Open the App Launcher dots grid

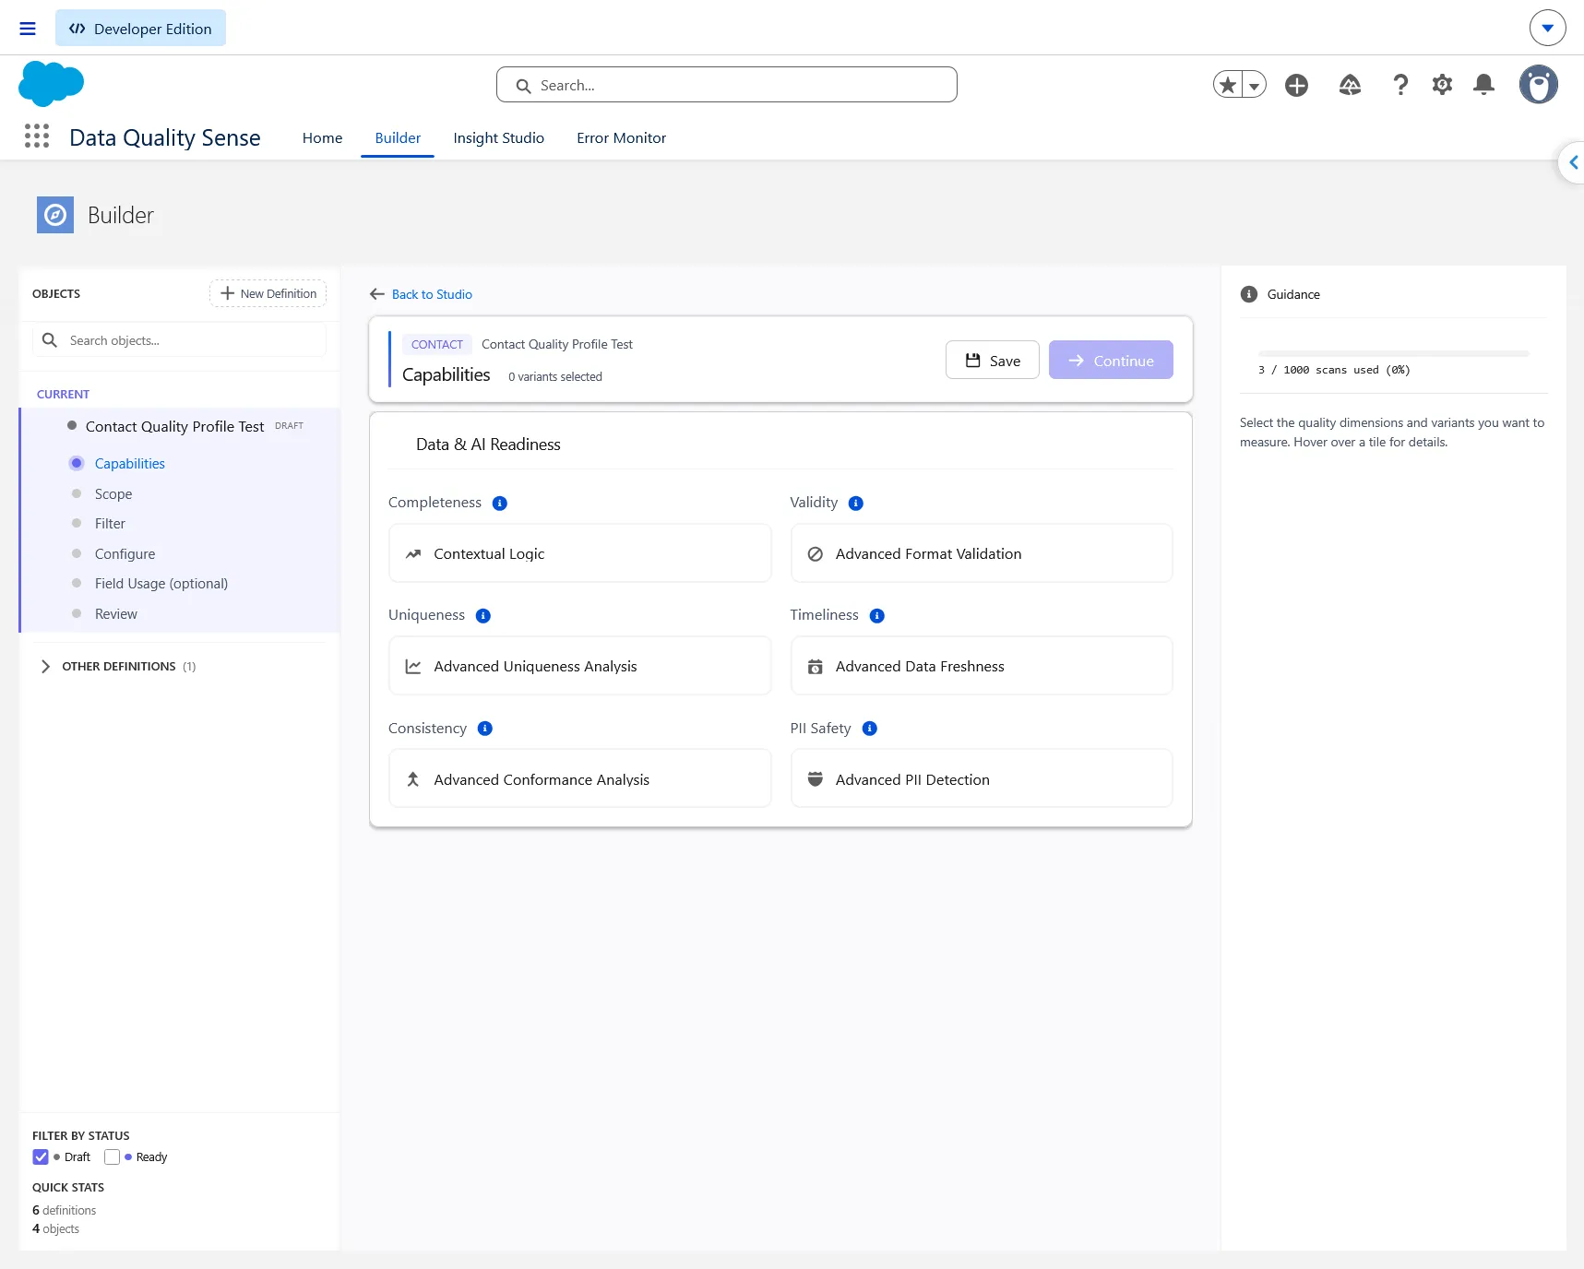point(37,136)
